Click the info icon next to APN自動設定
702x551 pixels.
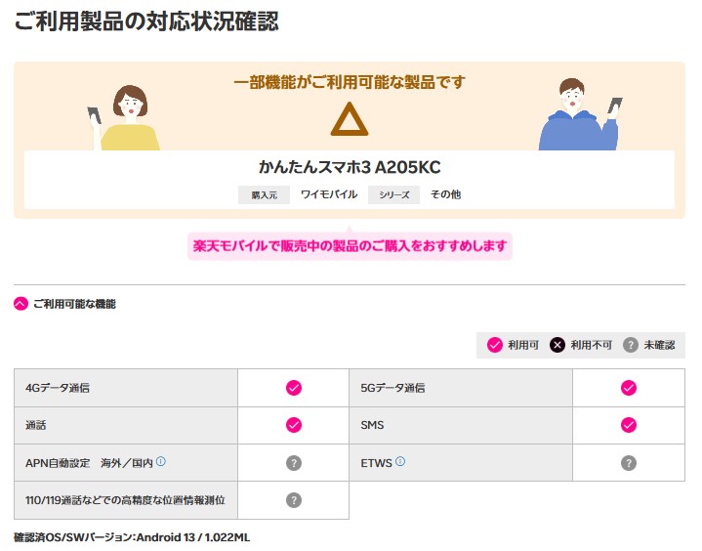click(161, 461)
